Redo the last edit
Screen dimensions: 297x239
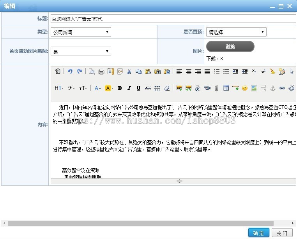[80, 72]
